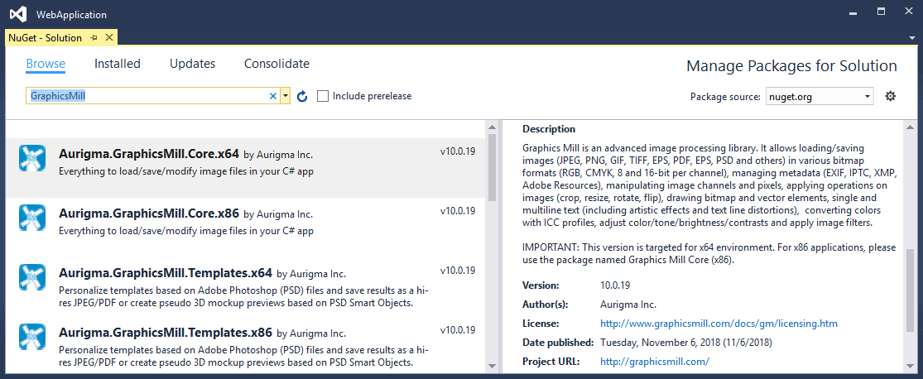Clear the search box with X icon

pos(273,96)
